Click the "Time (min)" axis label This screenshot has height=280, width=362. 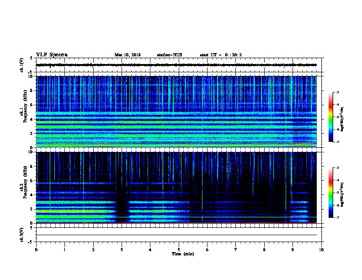tap(183, 254)
